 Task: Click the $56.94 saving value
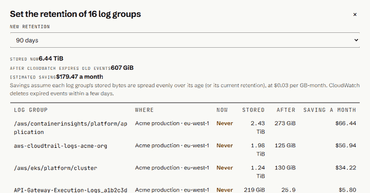point(346,145)
